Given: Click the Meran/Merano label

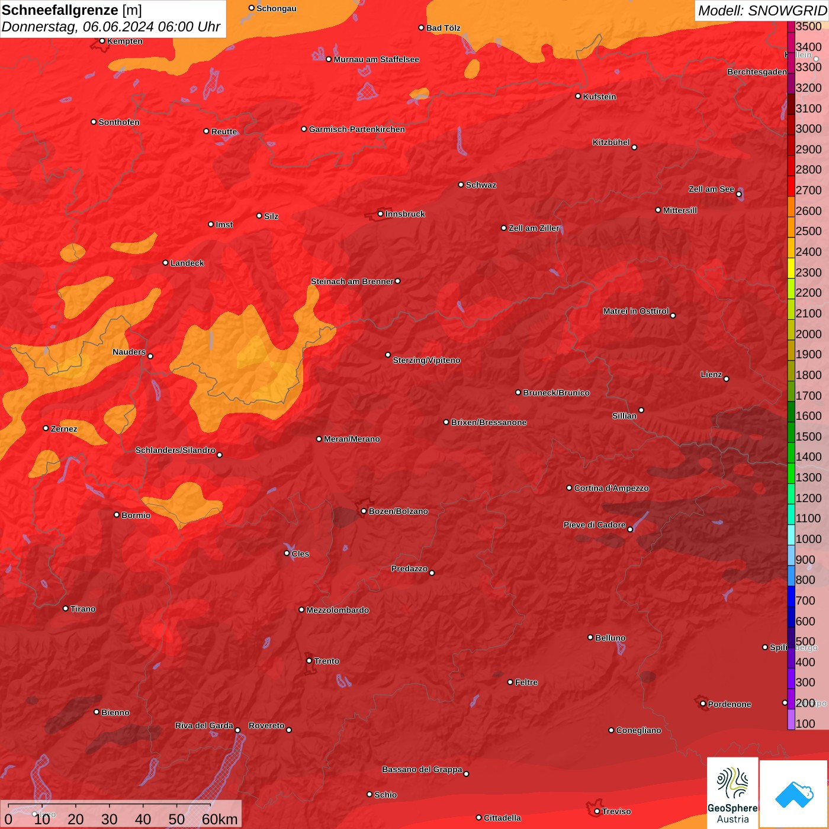Looking at the screenshot, I should click(352, 439).
